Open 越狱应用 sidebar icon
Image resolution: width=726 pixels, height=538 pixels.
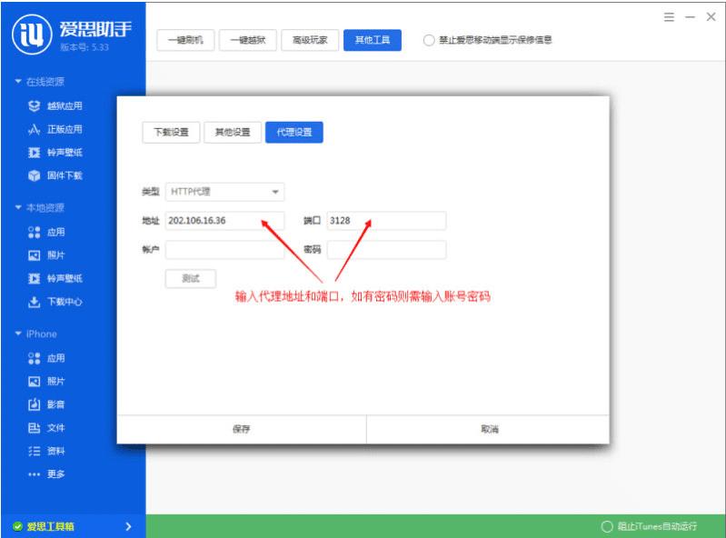tap(34, 106)
